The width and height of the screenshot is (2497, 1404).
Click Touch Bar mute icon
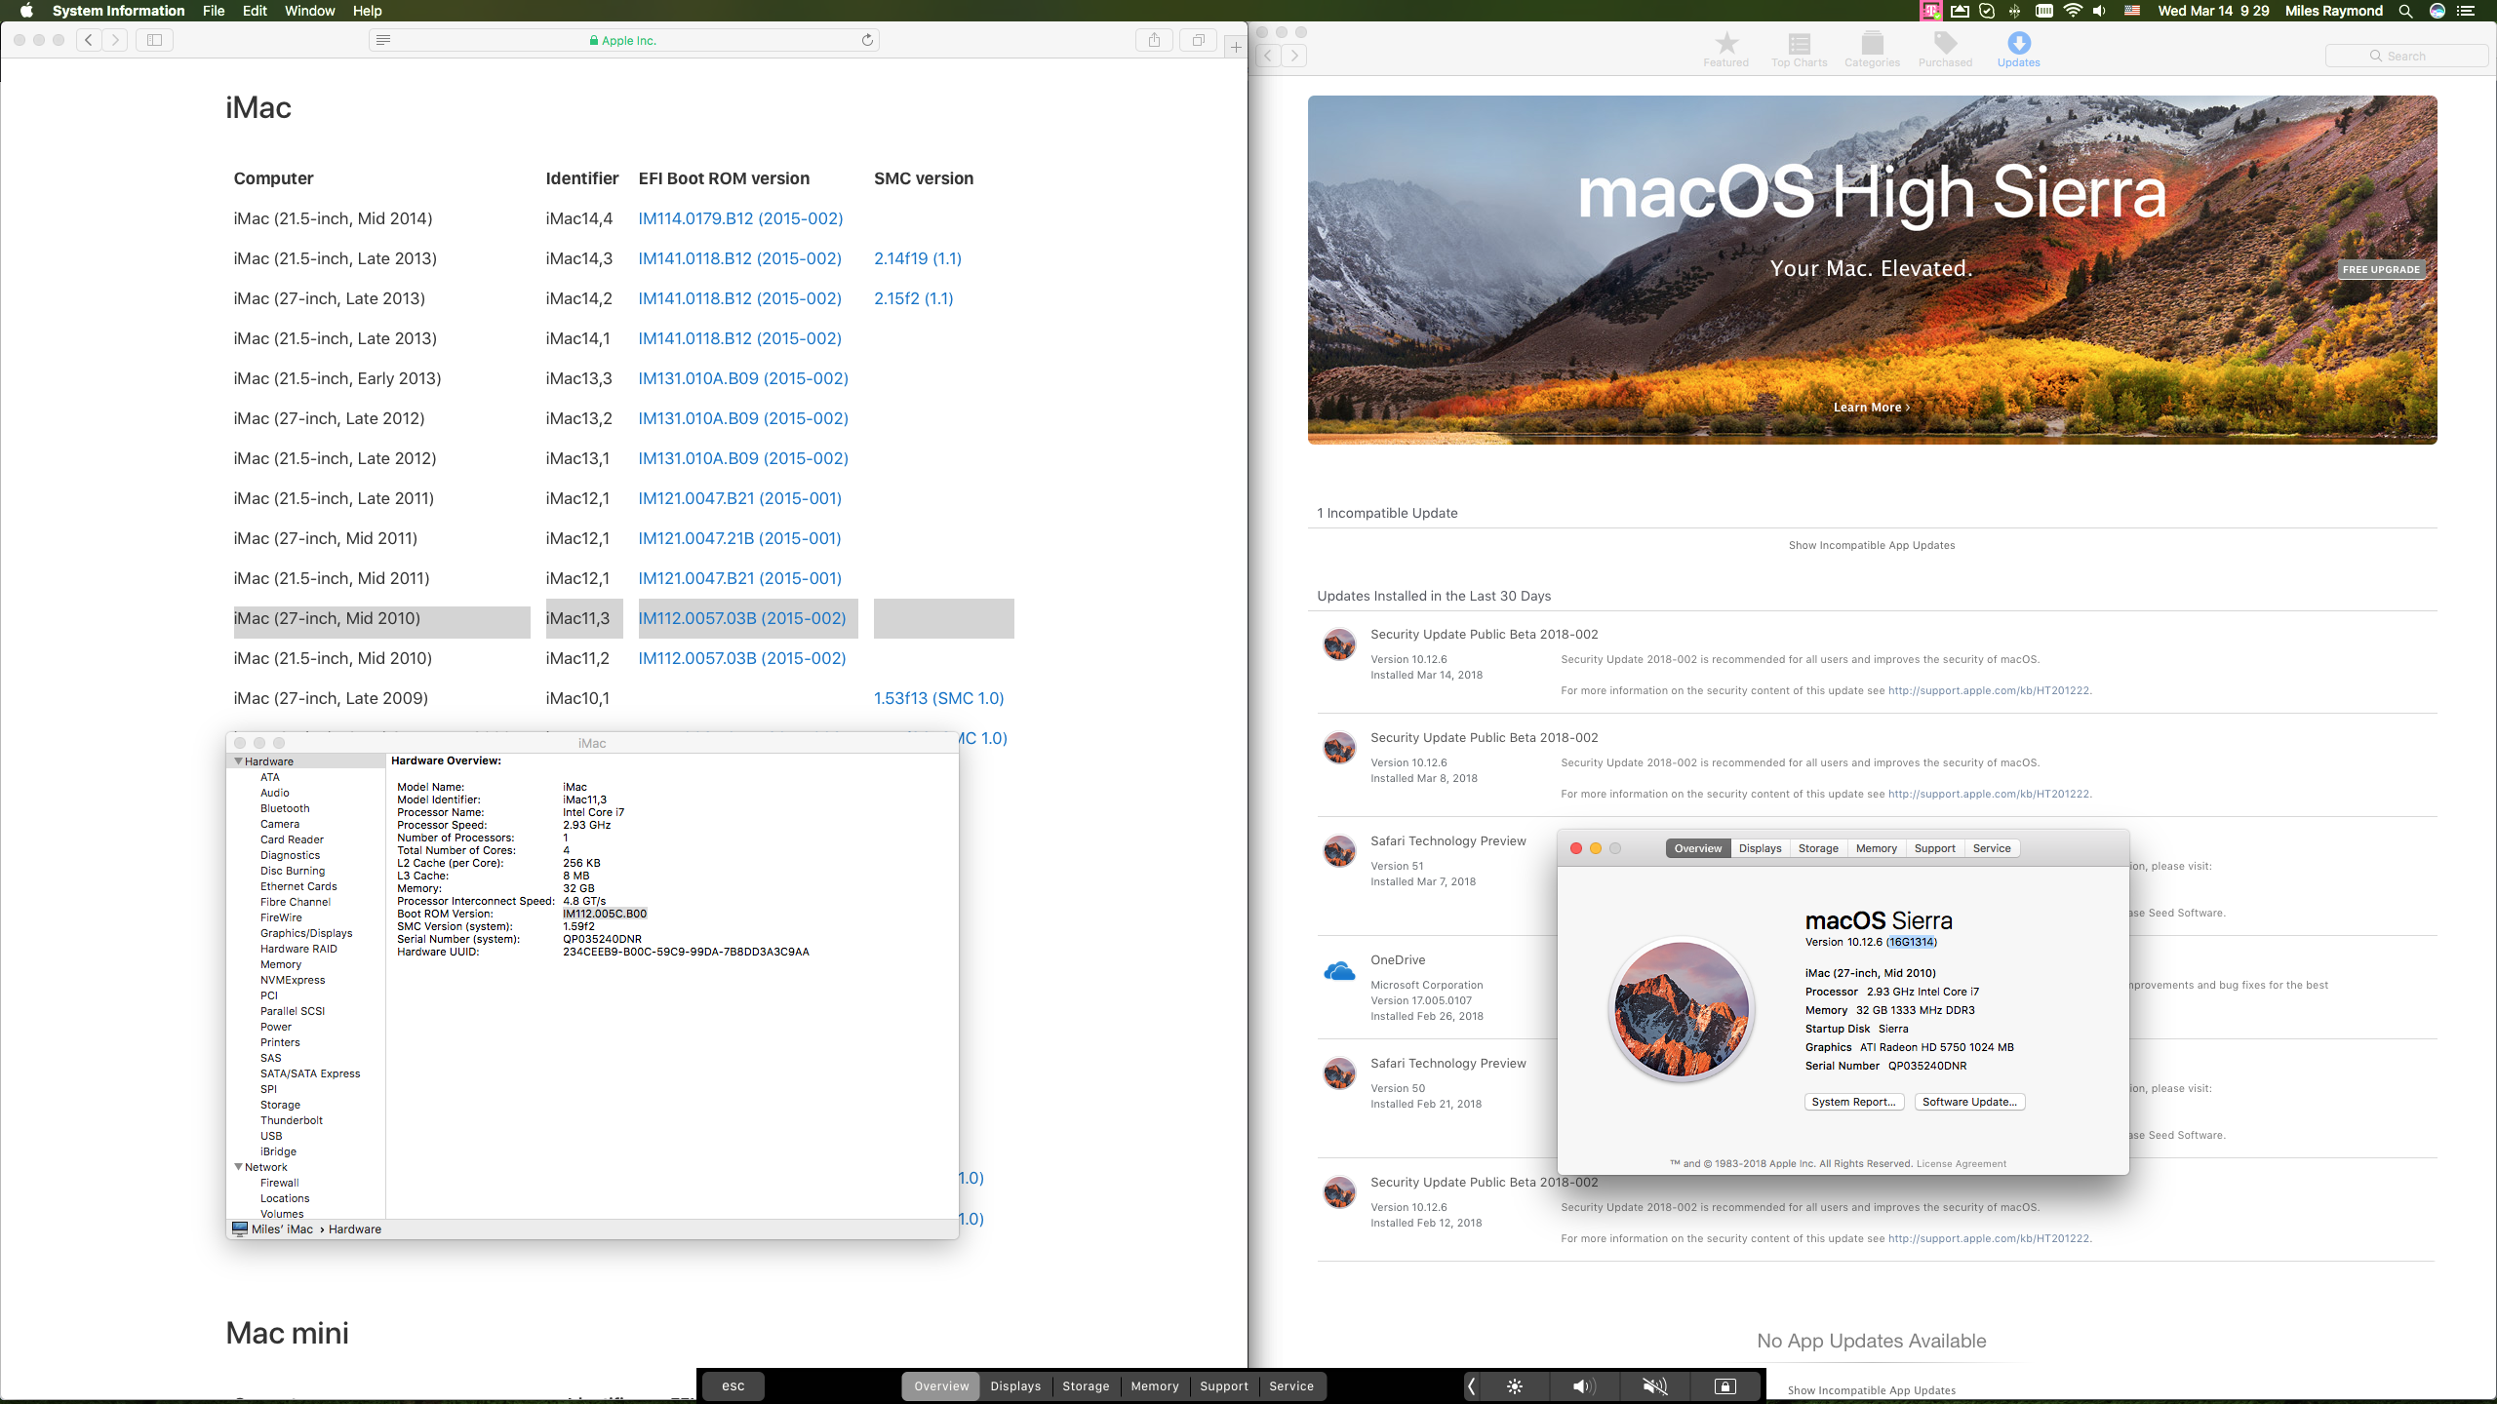click(1654, 1385)
